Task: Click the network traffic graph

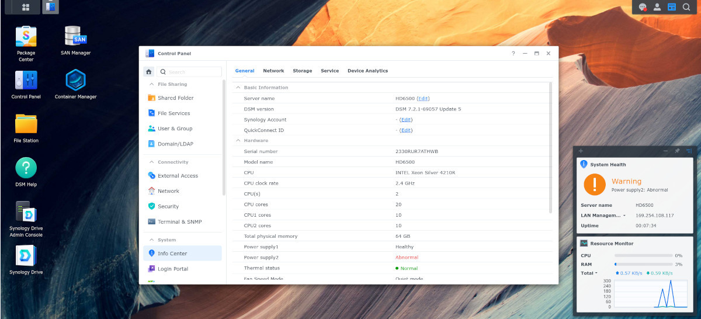Action: coord(651,293)
